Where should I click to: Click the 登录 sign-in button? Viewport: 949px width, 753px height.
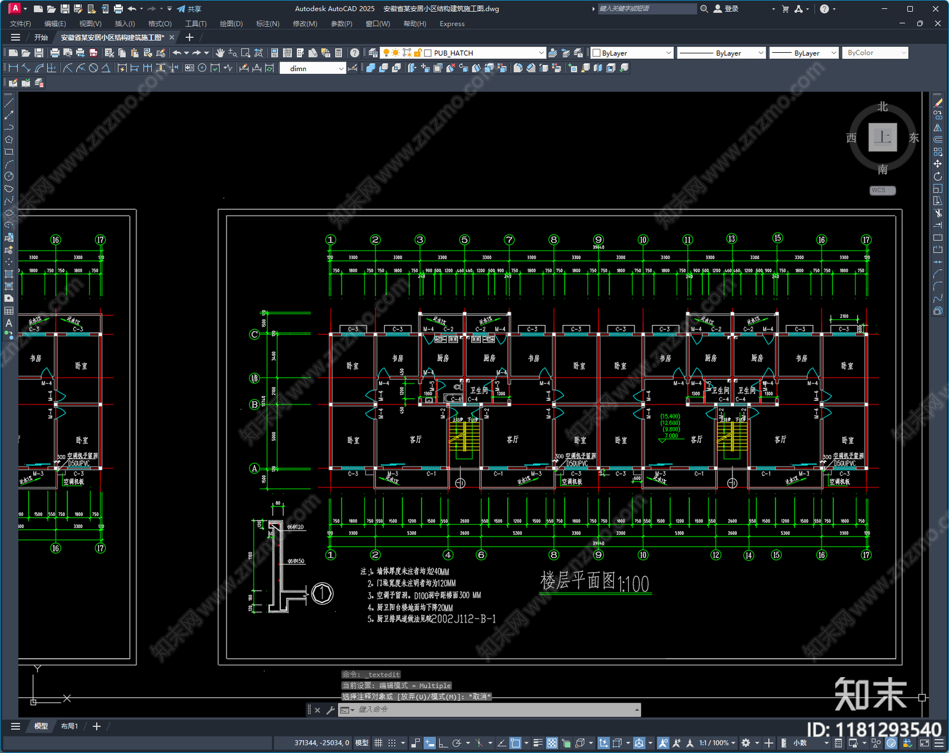726,9
